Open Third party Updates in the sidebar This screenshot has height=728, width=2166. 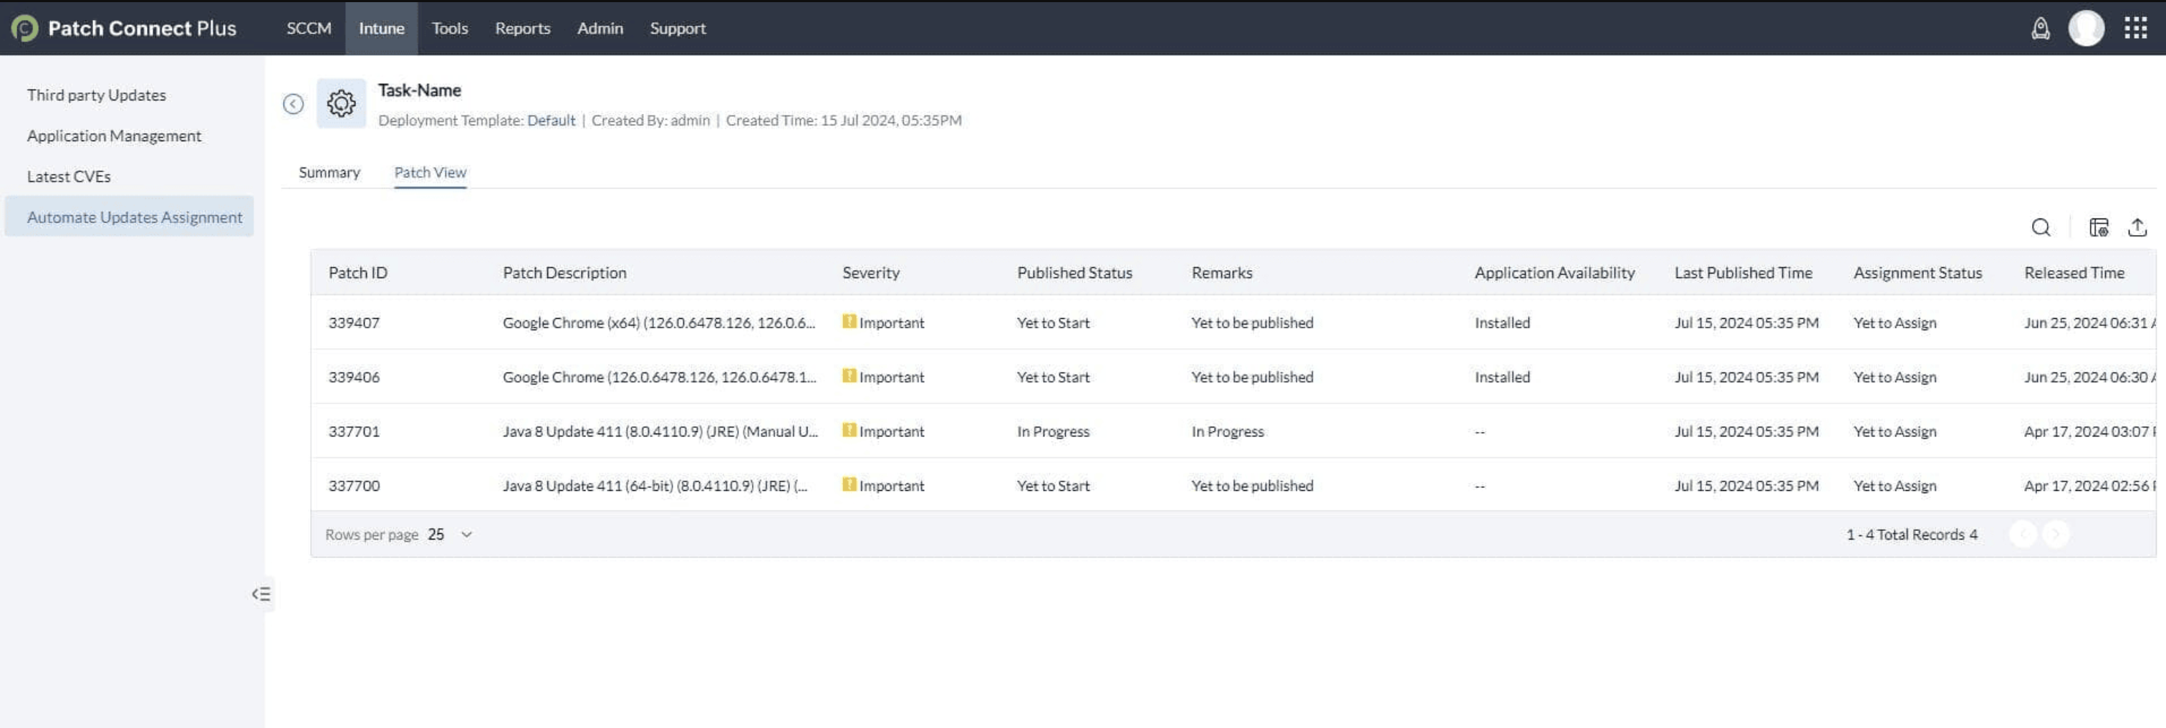96,95
